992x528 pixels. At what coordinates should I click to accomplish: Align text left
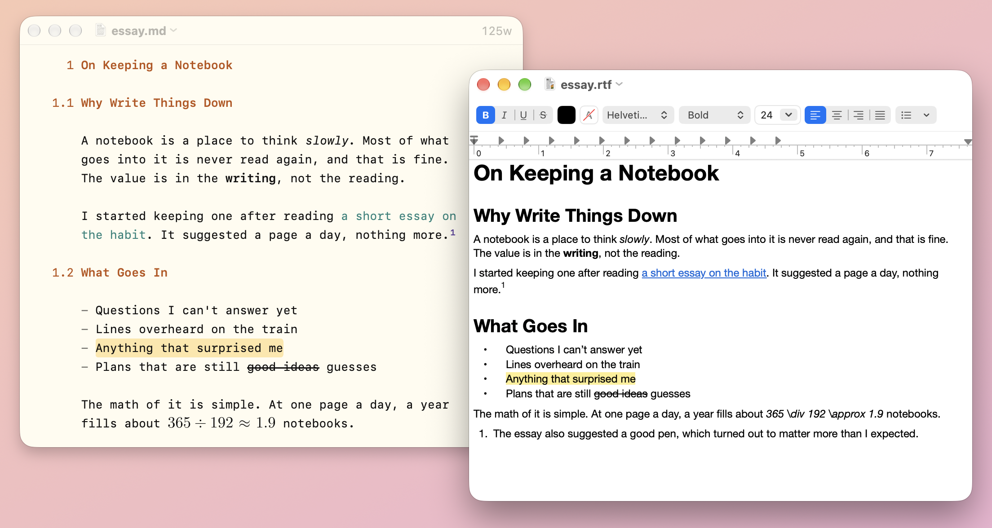(815, 115)
